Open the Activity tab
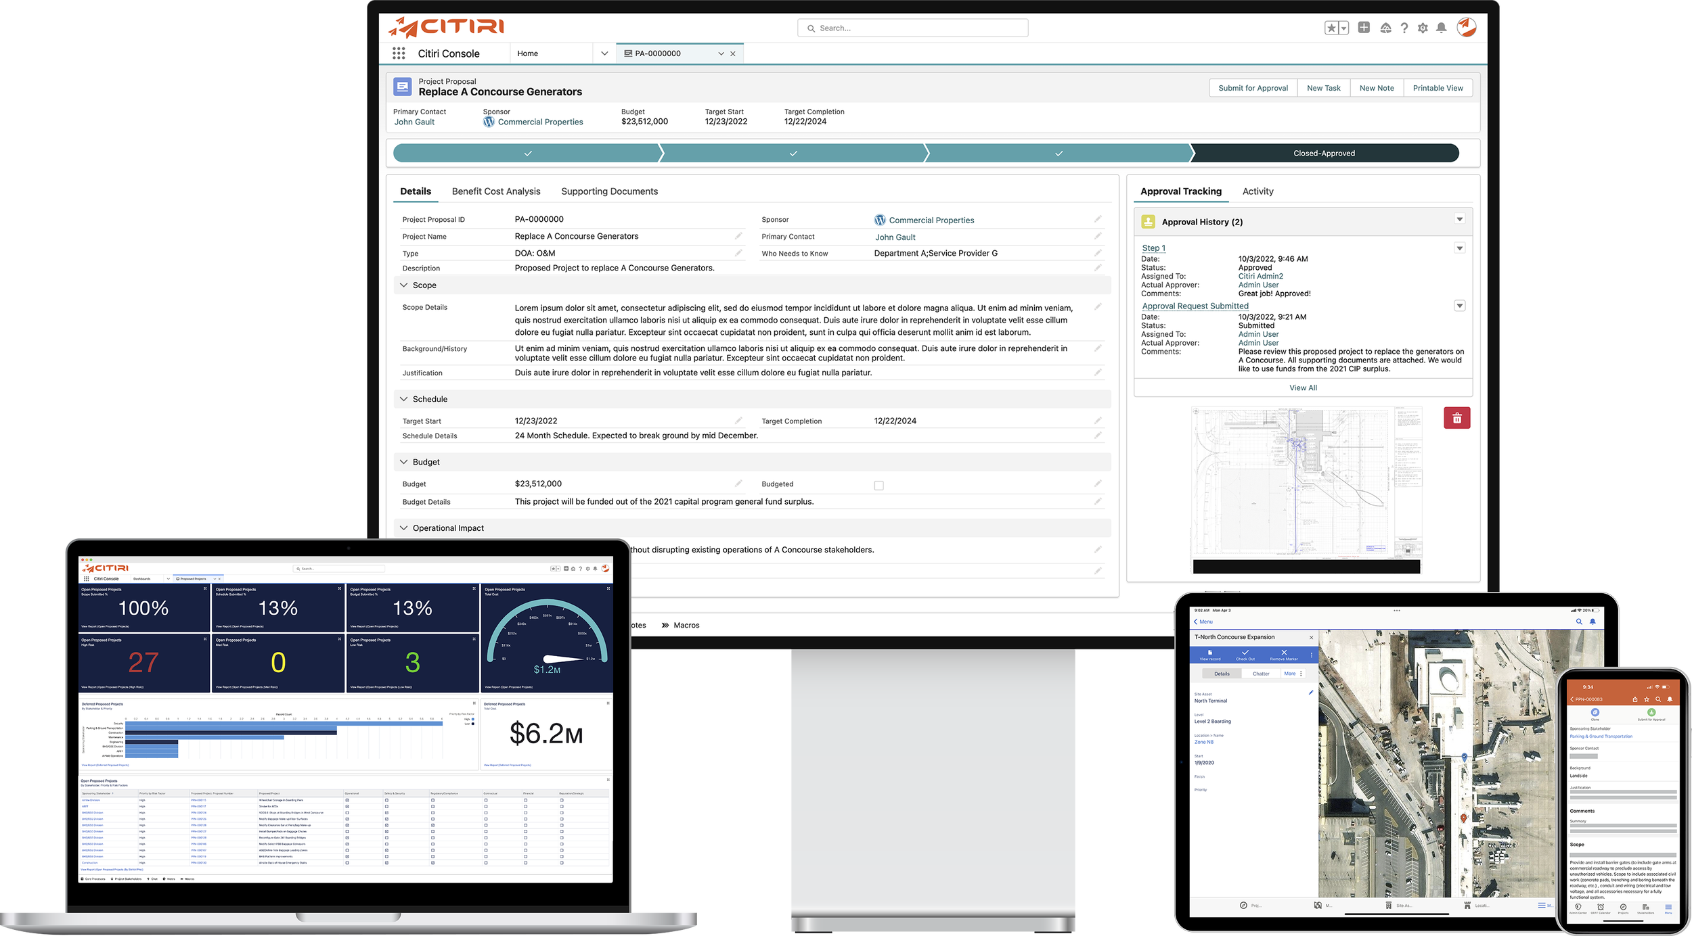 click(x=1257, y=191)
